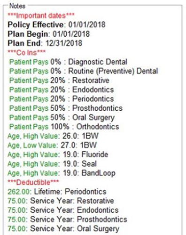
Task: Click the Co Ins section heading
Action: coord(27,52)
